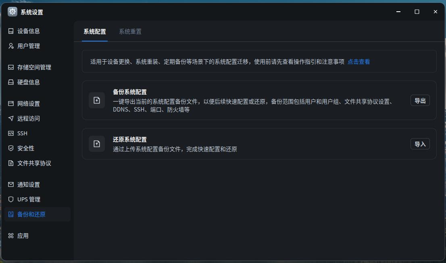Screen dimensions: 446x263
Task: Switch to the 系统配置 tab
Action: coord(95,31)
